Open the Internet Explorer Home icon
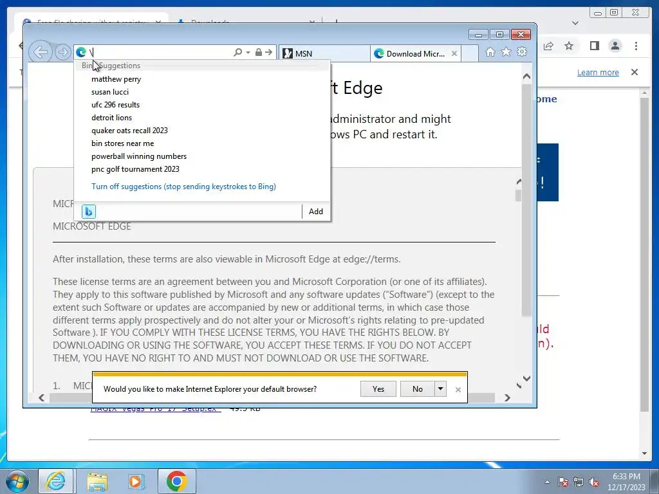The height and width of the screenshot is (494, 659). (490, 52)
